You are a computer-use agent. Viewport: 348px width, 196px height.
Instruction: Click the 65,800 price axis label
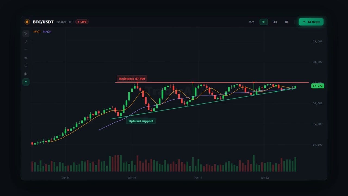pyautogui.click(x=318, y=124)
